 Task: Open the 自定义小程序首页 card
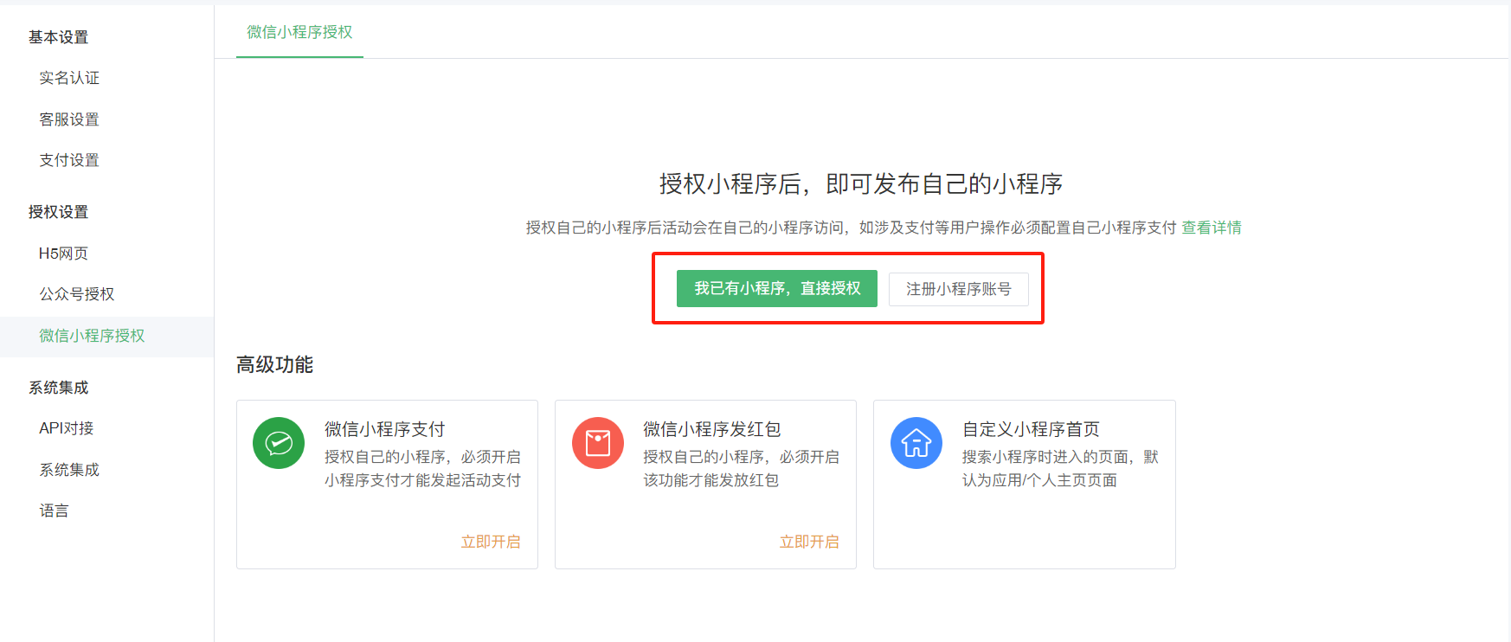(x=1030, y=429)
